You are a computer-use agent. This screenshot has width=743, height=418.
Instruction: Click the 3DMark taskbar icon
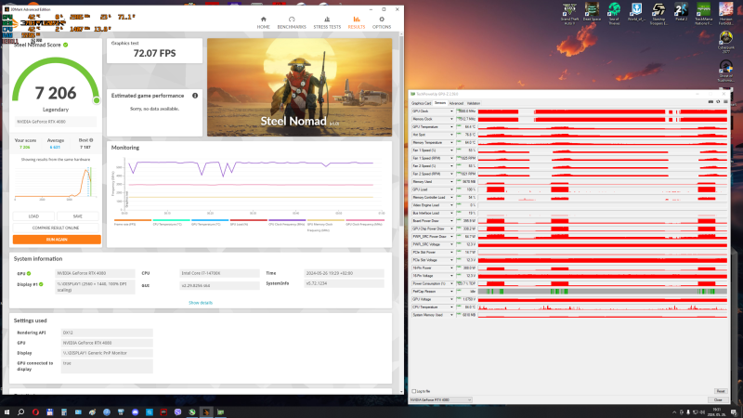pos(206,411)
